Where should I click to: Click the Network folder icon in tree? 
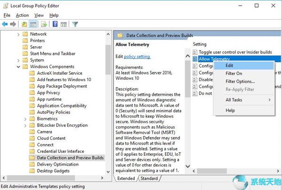[25, 34]
